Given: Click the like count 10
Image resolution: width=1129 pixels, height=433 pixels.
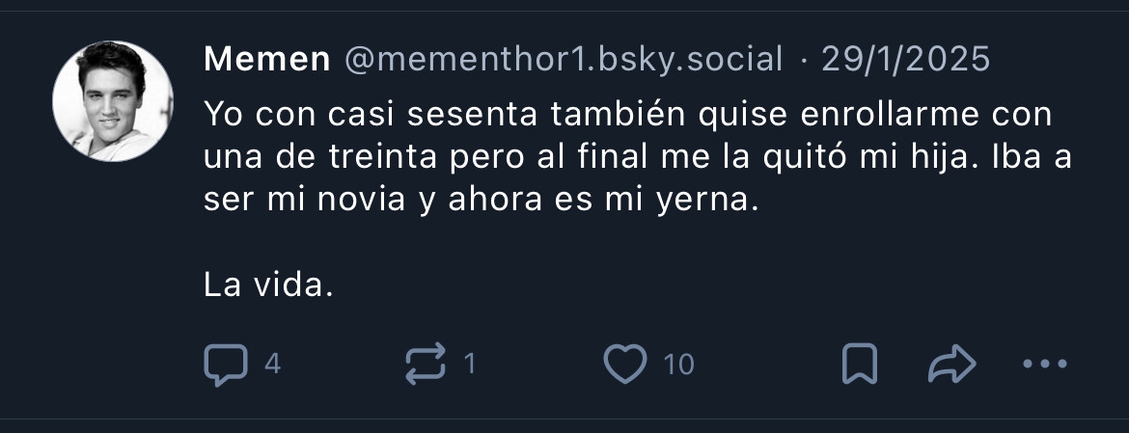Looking at the screenshot, I should pyautogui.click(x=679, y=365).
